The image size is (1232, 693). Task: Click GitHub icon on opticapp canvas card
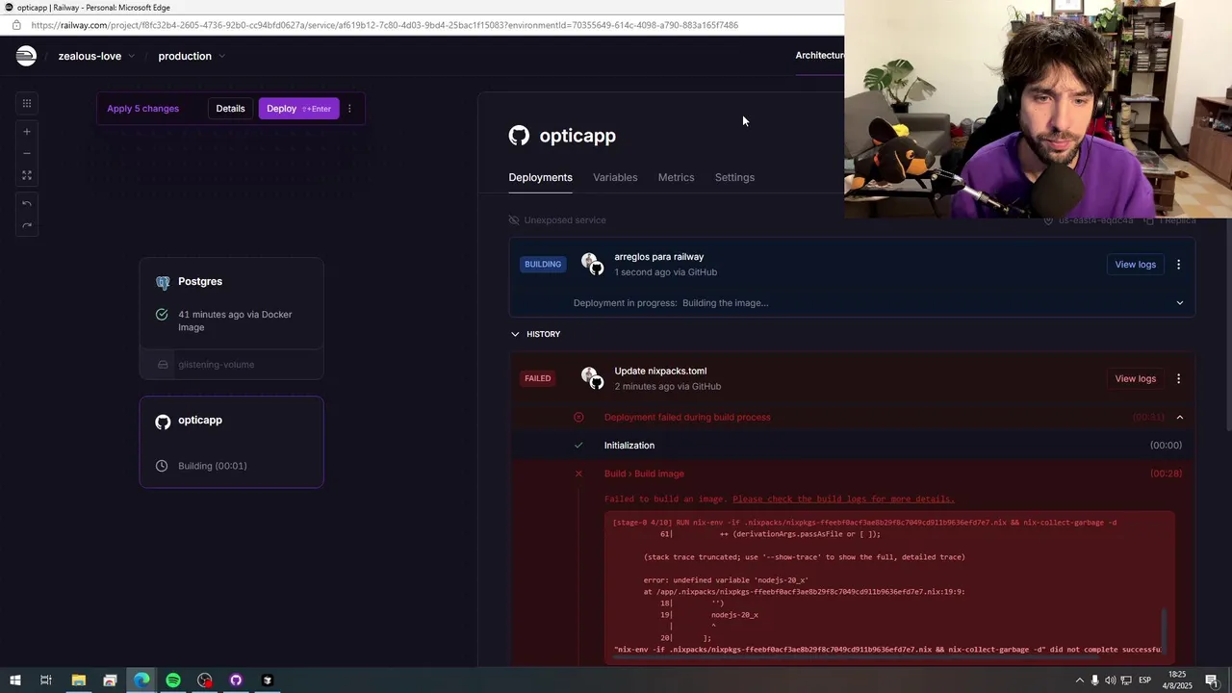click(163, 421)
